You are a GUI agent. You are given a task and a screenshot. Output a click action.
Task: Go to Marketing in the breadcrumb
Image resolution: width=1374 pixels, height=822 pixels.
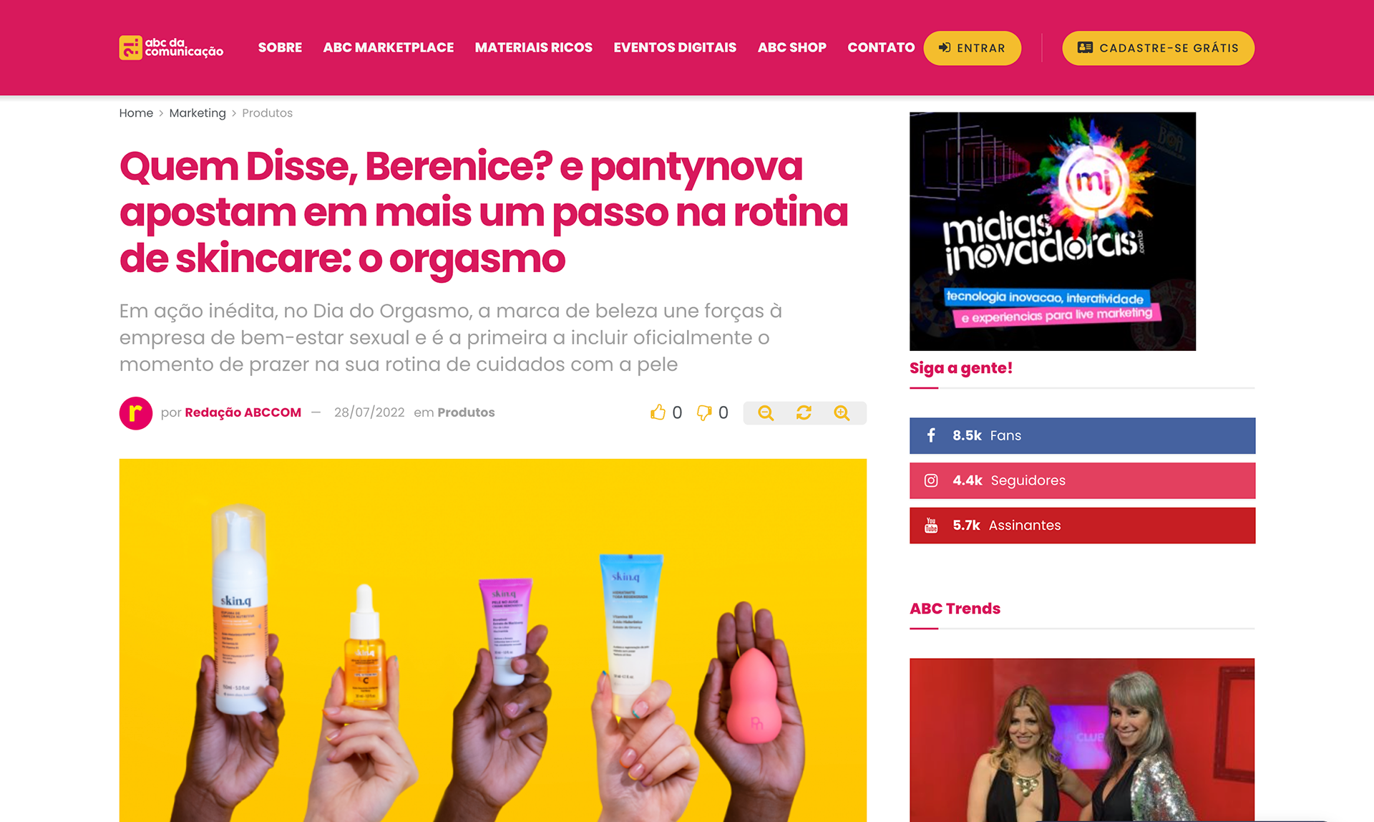[198, 113]
